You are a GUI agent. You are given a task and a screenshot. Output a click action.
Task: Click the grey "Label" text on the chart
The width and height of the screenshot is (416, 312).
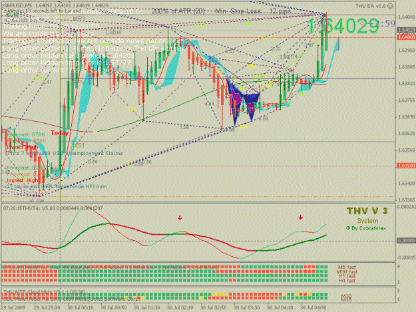pos(114,32)
